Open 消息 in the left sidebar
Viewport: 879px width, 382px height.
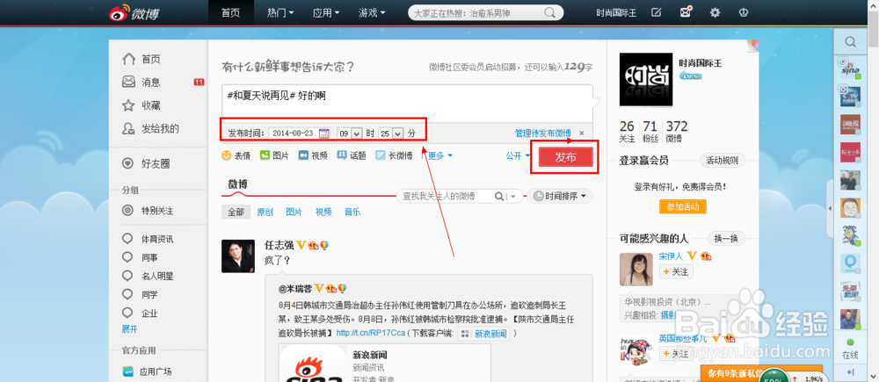pos(142,82)
